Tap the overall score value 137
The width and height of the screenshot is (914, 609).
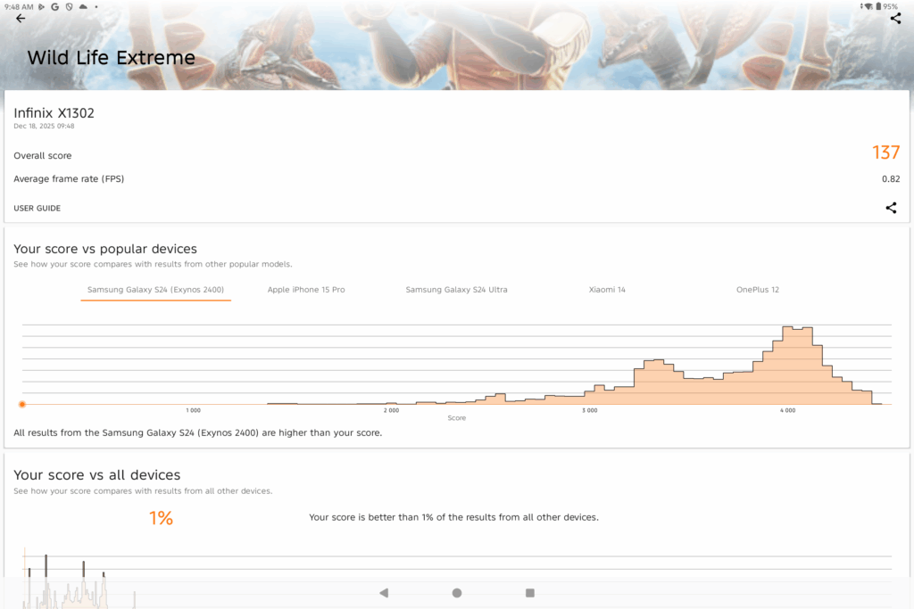(885, 153)
